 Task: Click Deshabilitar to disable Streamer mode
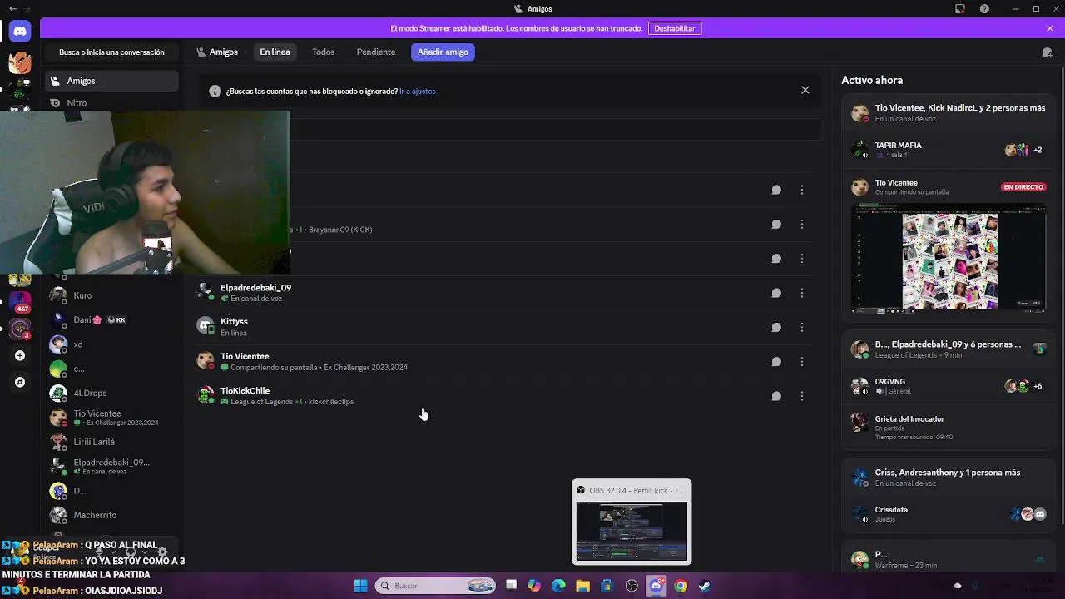click(675, 28)
